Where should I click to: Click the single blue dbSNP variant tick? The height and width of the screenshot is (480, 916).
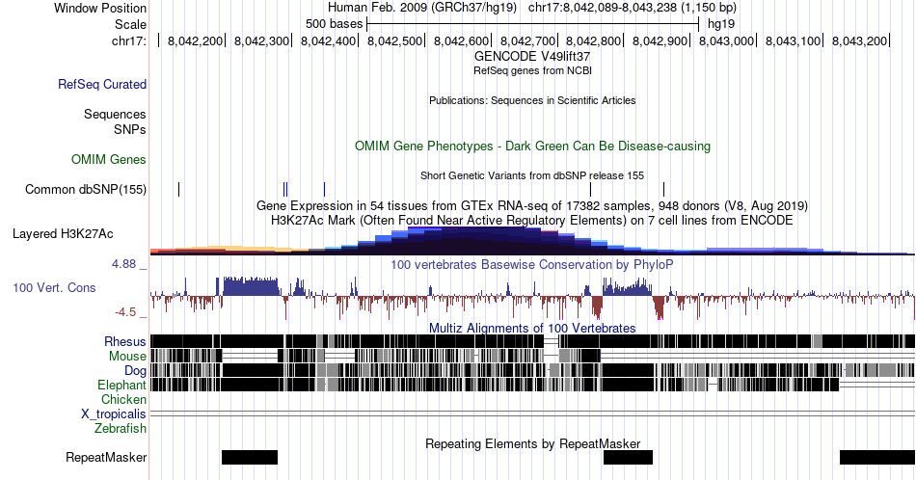click(x=324, y=189)
